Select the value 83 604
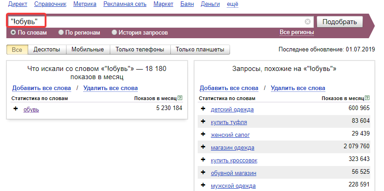384x191 pixels. 361,121
